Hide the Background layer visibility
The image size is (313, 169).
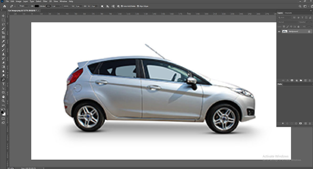point(279,31)
